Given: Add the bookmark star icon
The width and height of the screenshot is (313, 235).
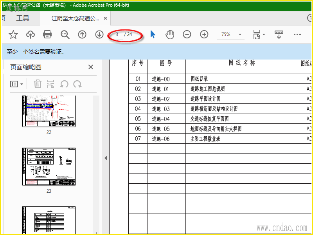Looking at the screenshot, I should 13,34.
